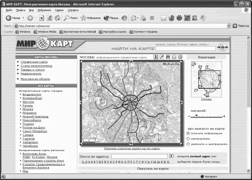This screenshot has width=252, height=180.
Task: Open the Favorites (Избранное) star button
Action: [x=90, y=18]
